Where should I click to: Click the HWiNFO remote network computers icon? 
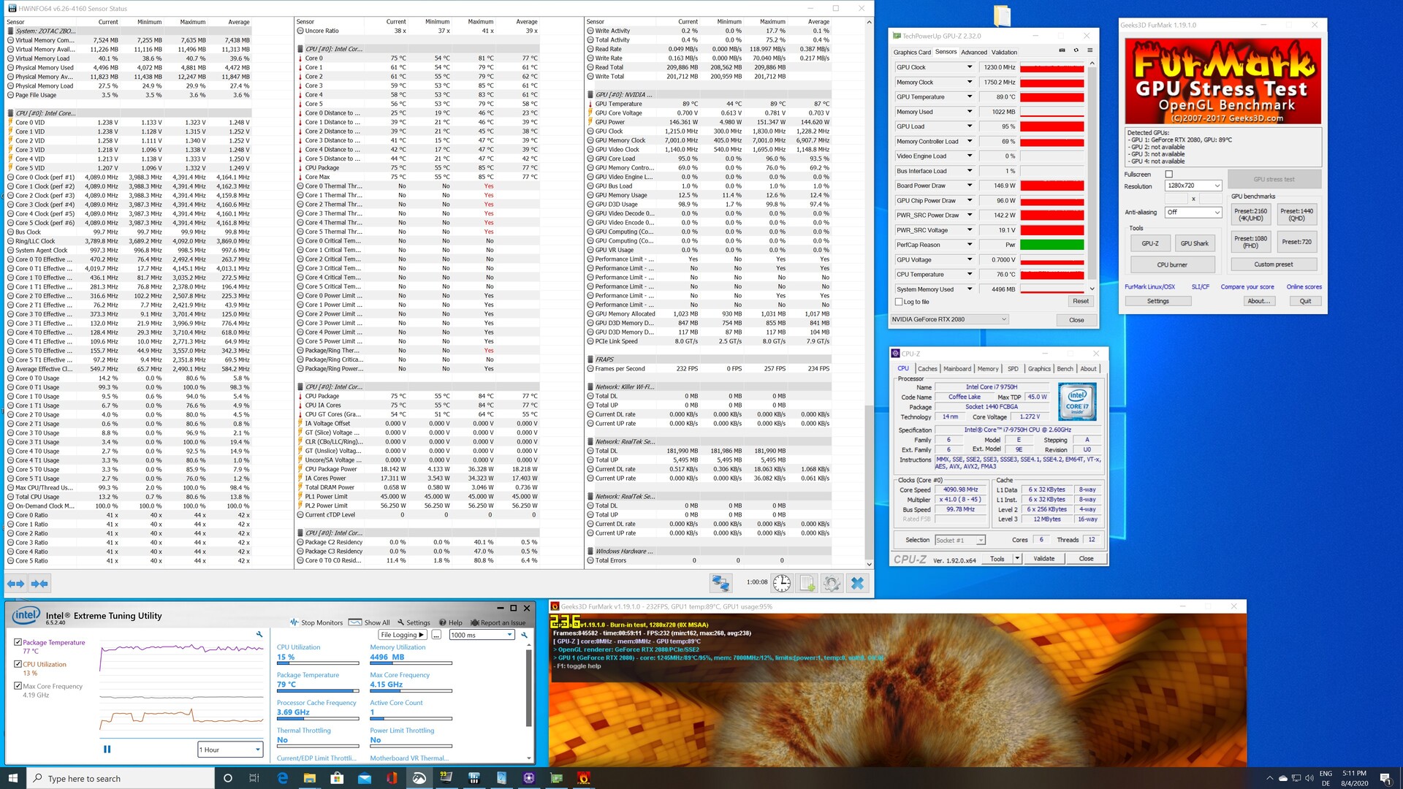pyautogui.click(x=720, y=583)
